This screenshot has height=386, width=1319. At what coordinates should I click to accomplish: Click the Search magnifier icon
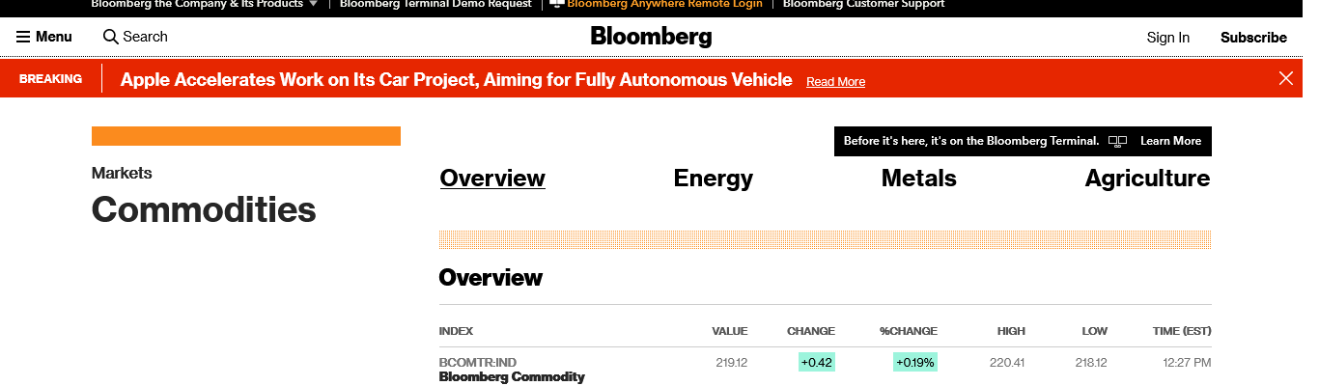[111, 37]
